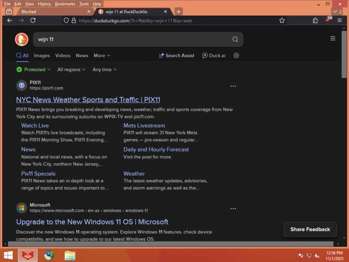Image resolution: width=349 pixels, height=262 pixels.
Task: Close the Blocked tab
Action: click(x=89, y=12)
